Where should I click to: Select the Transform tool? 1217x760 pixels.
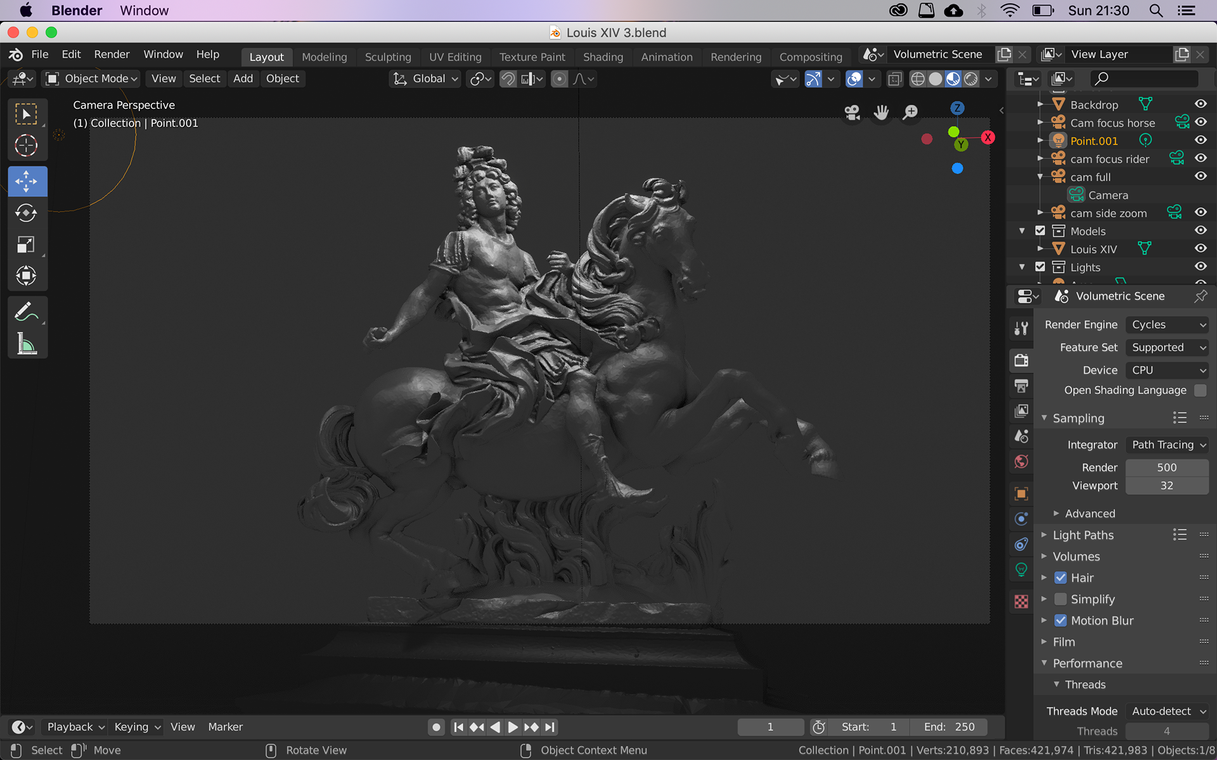tap(27, 275)
